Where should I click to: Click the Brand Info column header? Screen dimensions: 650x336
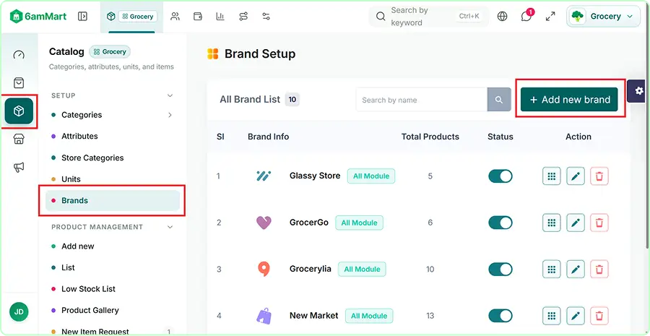point(268,137)
